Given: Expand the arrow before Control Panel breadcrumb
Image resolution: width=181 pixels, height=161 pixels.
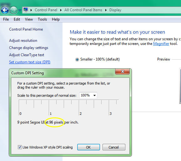Looking at the screenshot, I should 31,10.
